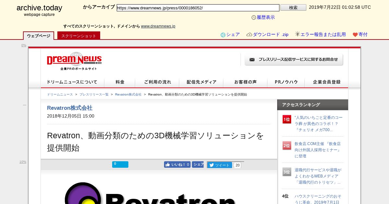Screen dimensions: 389x204
Task: Switch to the ウェブページ tab
Action: point(39,36)
